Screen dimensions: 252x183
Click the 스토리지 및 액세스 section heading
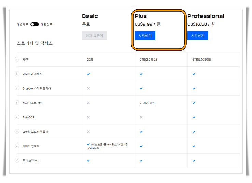tap(35, 43)
